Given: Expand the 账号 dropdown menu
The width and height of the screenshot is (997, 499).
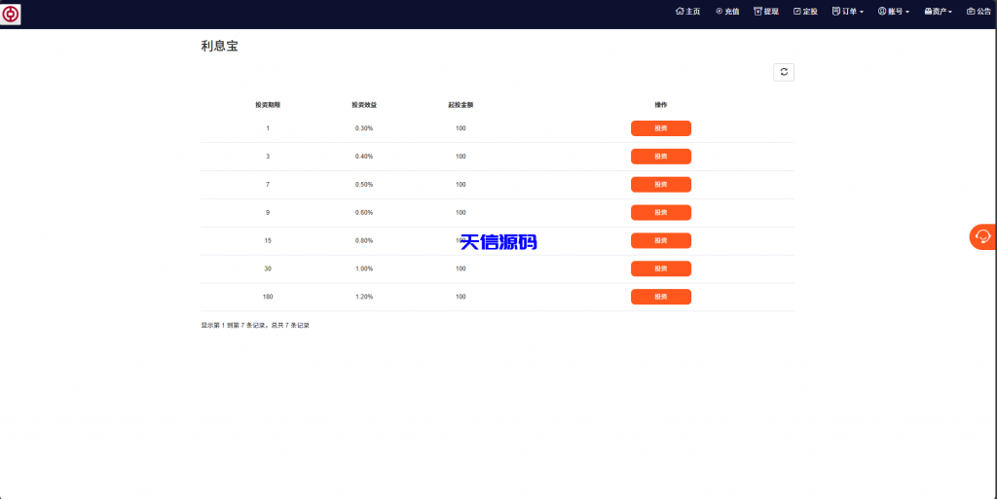Looking at the screenshot, I should (894, 12).
